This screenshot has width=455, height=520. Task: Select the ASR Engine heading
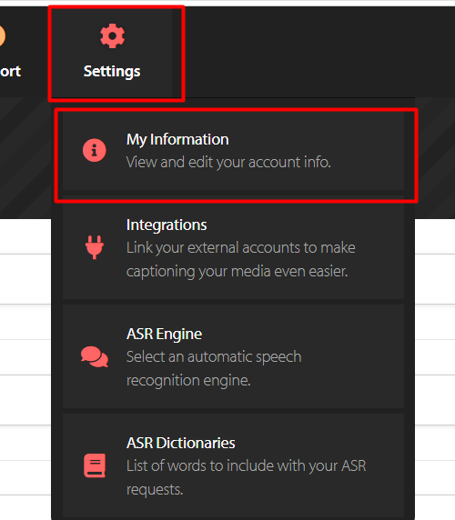pyautogui.click(x=164, y=334)
